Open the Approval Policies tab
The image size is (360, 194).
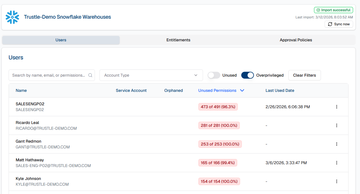(296, 40)
